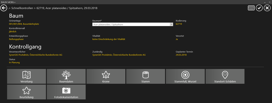Open the Stamm trunk tile
The height and width of the screenshot is (103, 272).
[x=146, y=76]
